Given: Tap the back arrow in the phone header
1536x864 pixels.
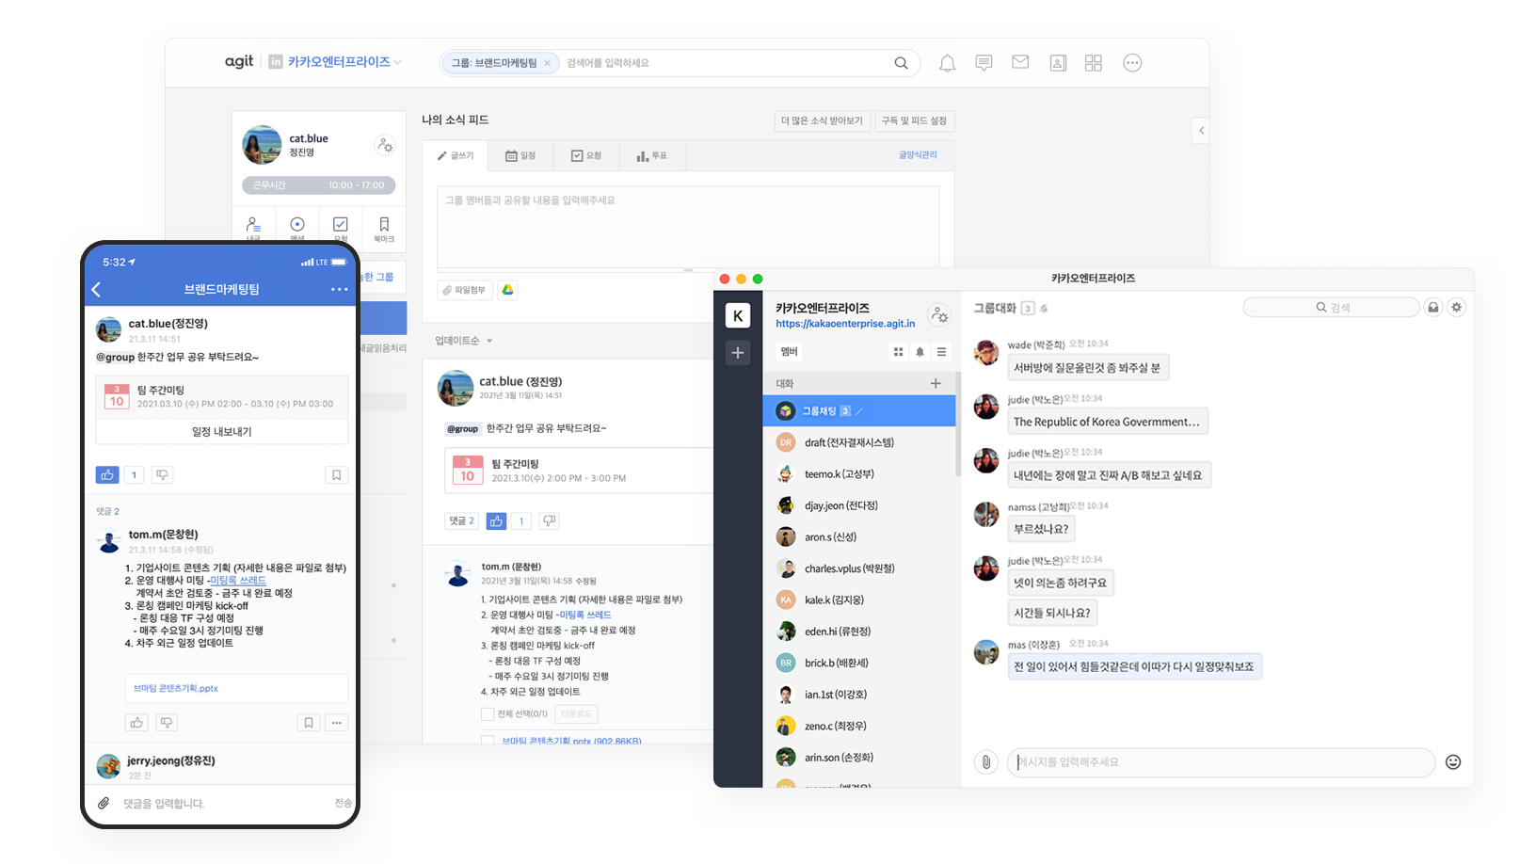Looking at the screenshot, I should (x=96, y=290).
